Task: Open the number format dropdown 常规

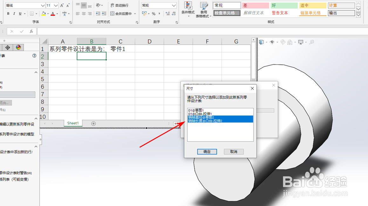Action: point(174,5)
